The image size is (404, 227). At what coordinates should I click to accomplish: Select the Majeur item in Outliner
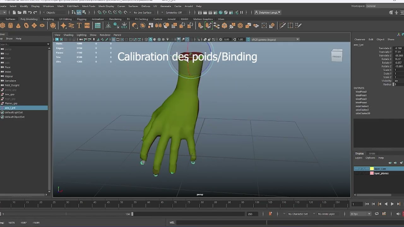[x=9, y=76]
